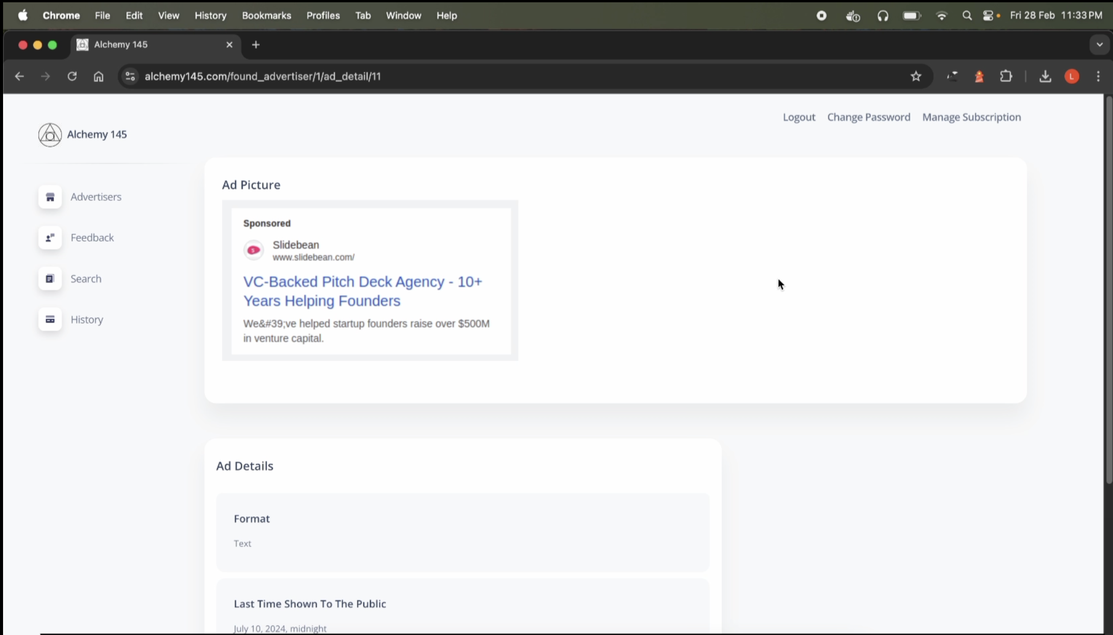This screenshot has width=1113, height=635.
Task: Open the Tab menu
Action: pyautogui.click(x=363, y=16)
